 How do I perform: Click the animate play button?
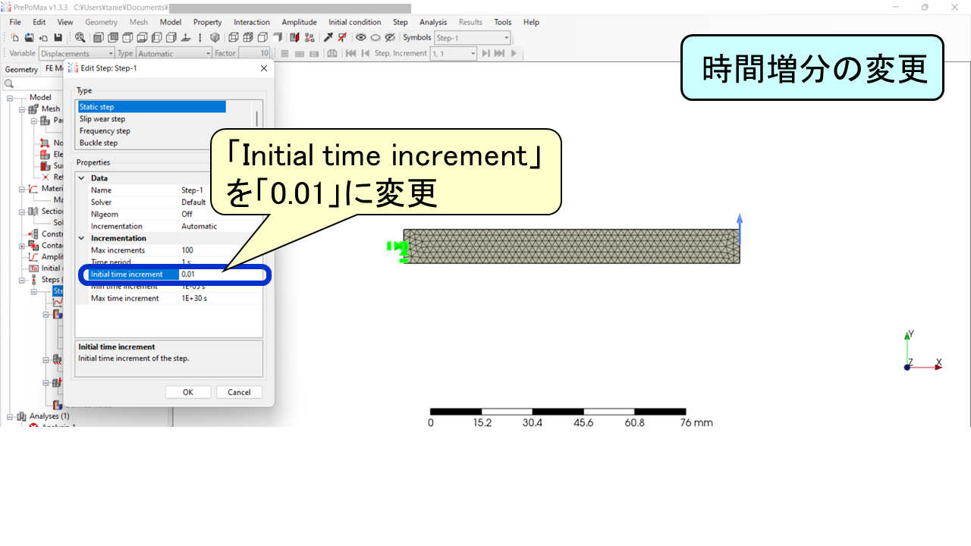514,53
